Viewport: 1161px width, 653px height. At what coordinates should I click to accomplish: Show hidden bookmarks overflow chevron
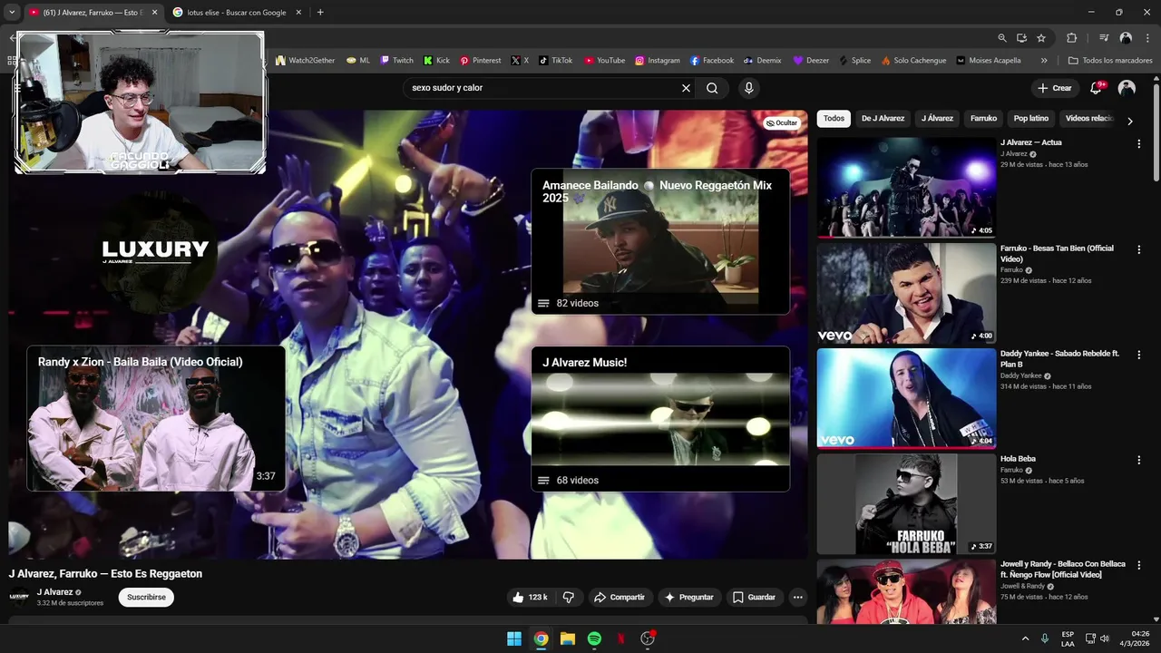point(1044,60)
